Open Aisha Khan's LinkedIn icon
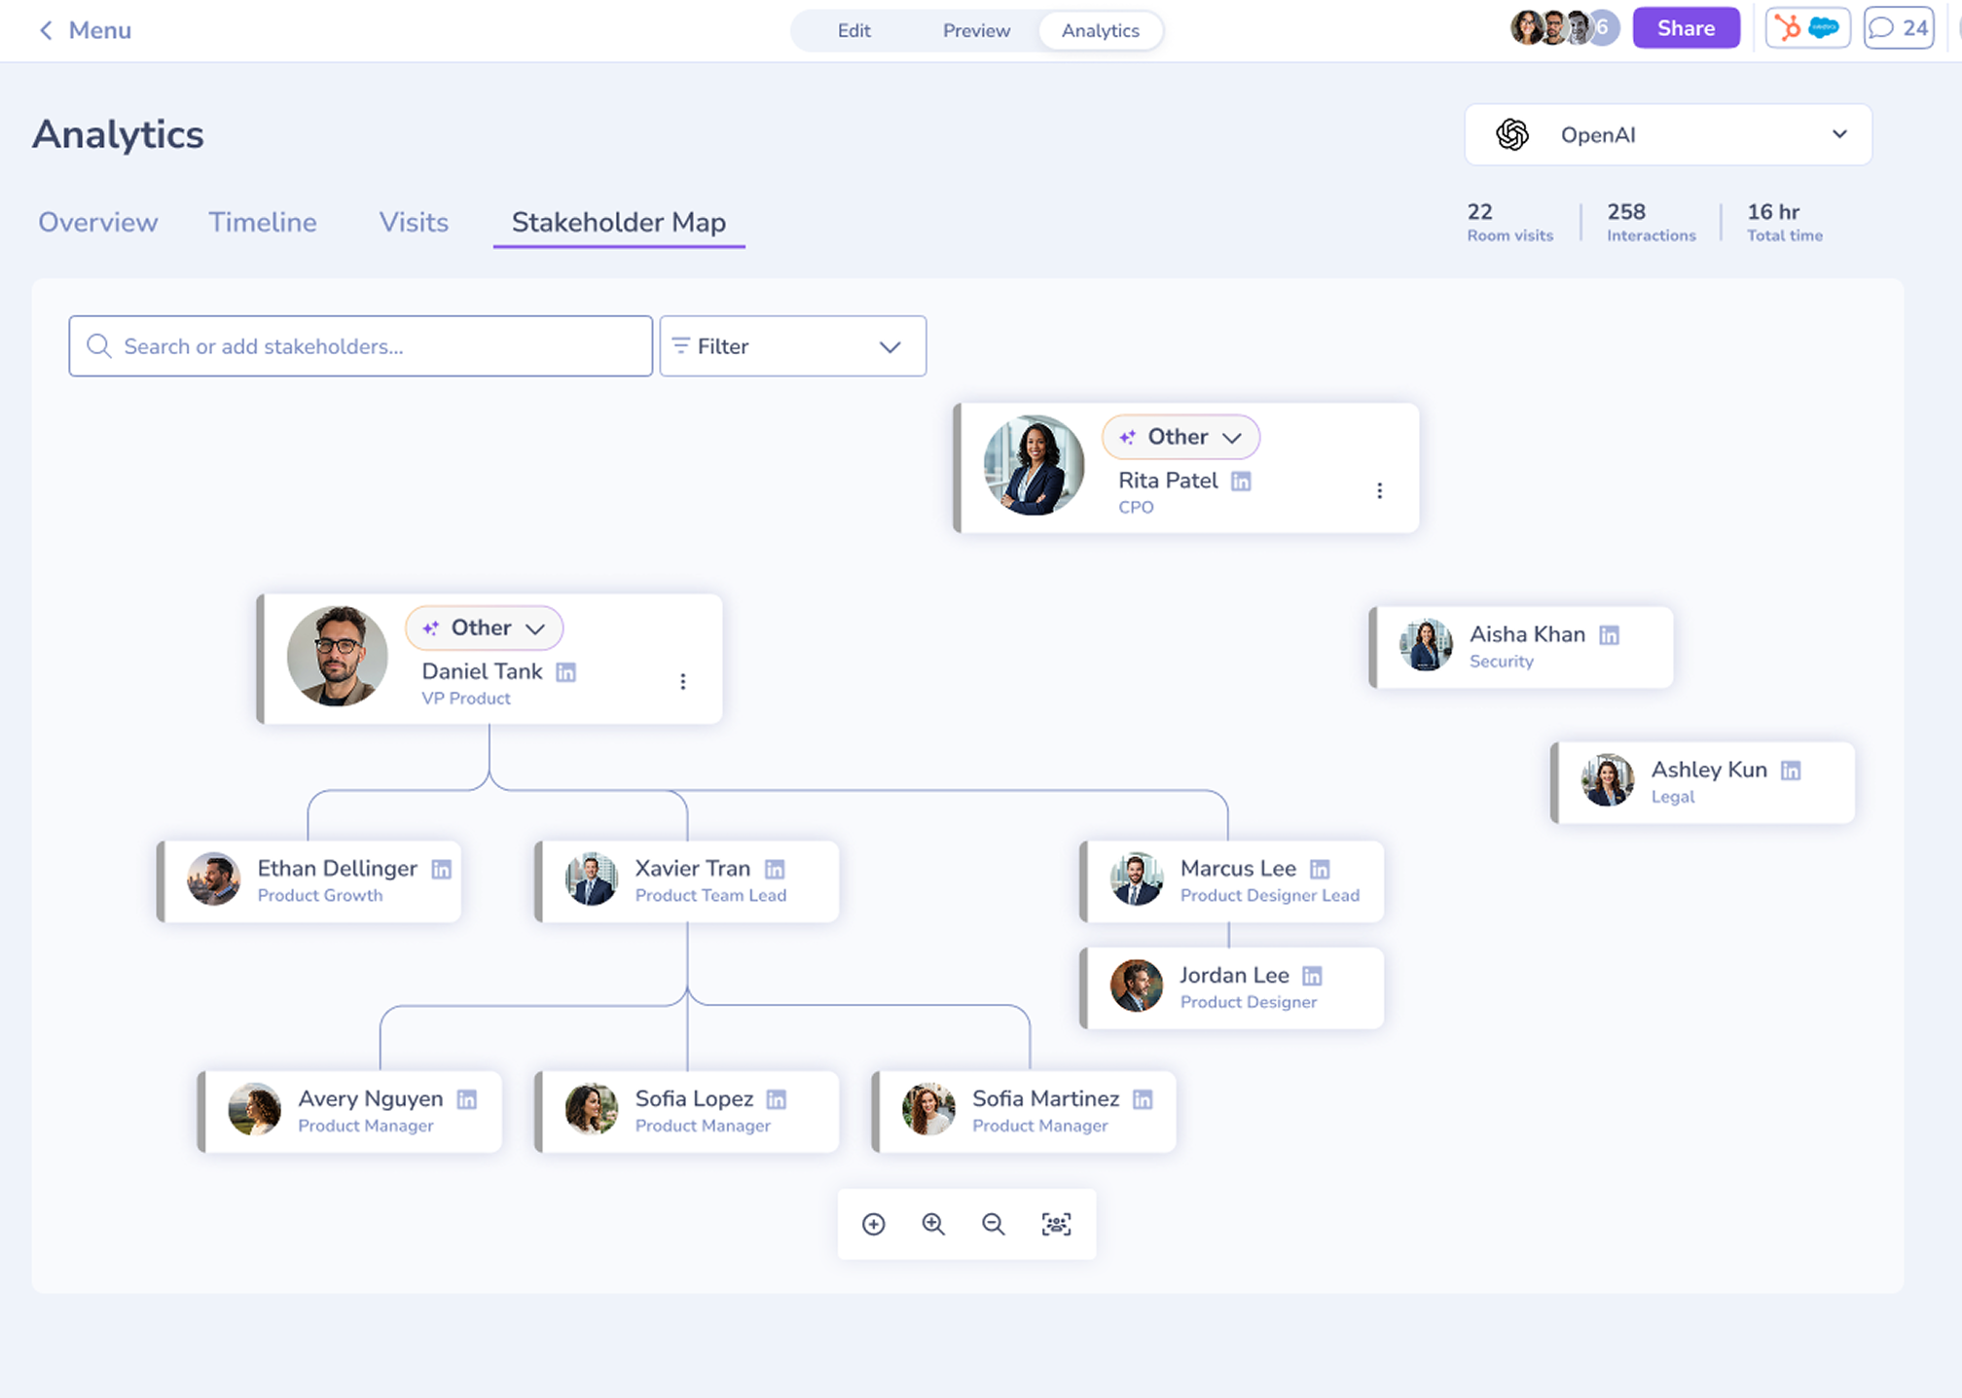Screen dimensions: 1962x1398 pyautogui.click(x=1610, y=635)
